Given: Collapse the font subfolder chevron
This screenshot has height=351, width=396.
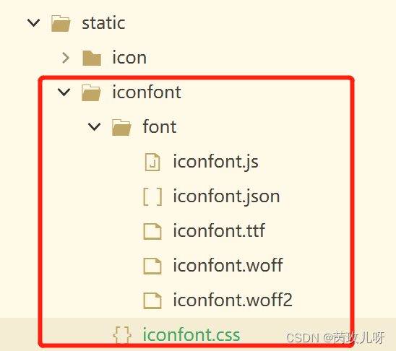Looking at the screenshot, I should [x=95, y=126].
